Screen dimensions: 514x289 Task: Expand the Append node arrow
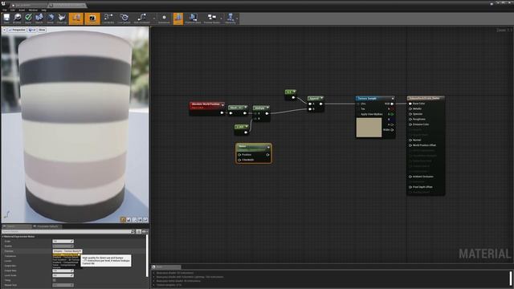click(321, 98)
